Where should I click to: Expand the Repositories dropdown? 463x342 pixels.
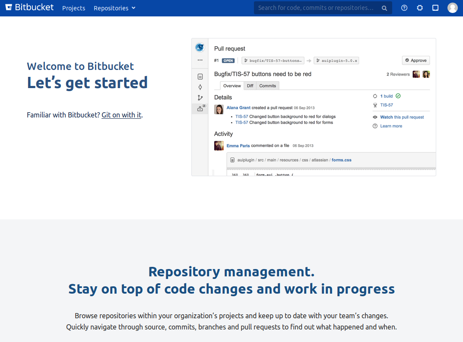coord(114,8)
